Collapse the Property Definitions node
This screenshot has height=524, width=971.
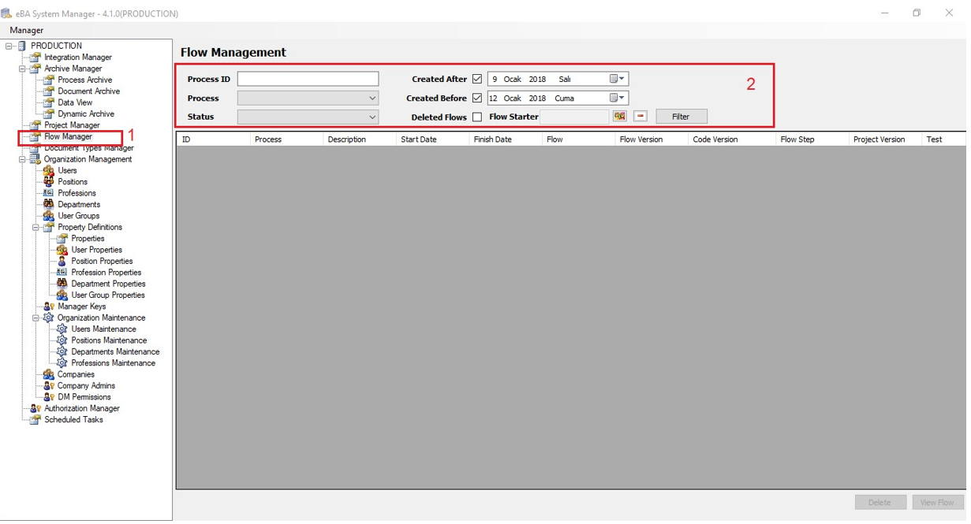coord(36,227)
